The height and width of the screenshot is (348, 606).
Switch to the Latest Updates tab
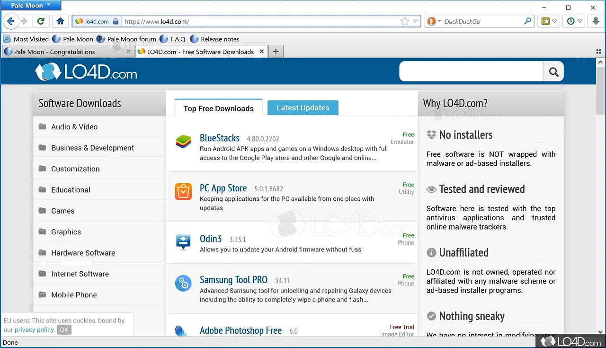tap(303, 107)
